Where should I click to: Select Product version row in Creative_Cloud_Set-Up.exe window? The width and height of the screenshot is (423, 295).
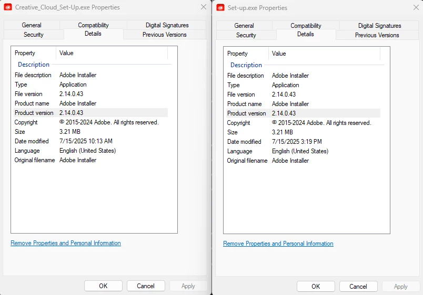coord(90,113)
